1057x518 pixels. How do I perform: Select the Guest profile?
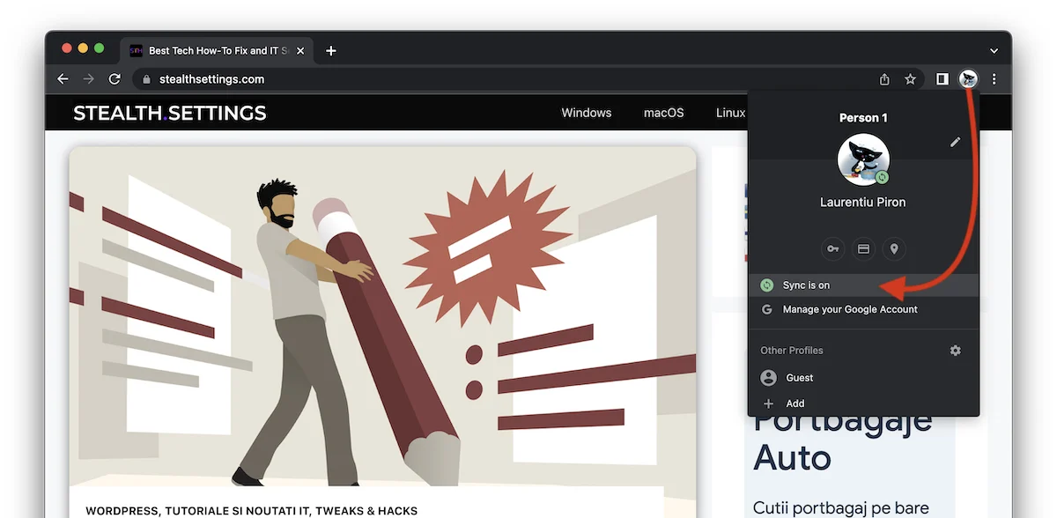(x=799, y=378)
